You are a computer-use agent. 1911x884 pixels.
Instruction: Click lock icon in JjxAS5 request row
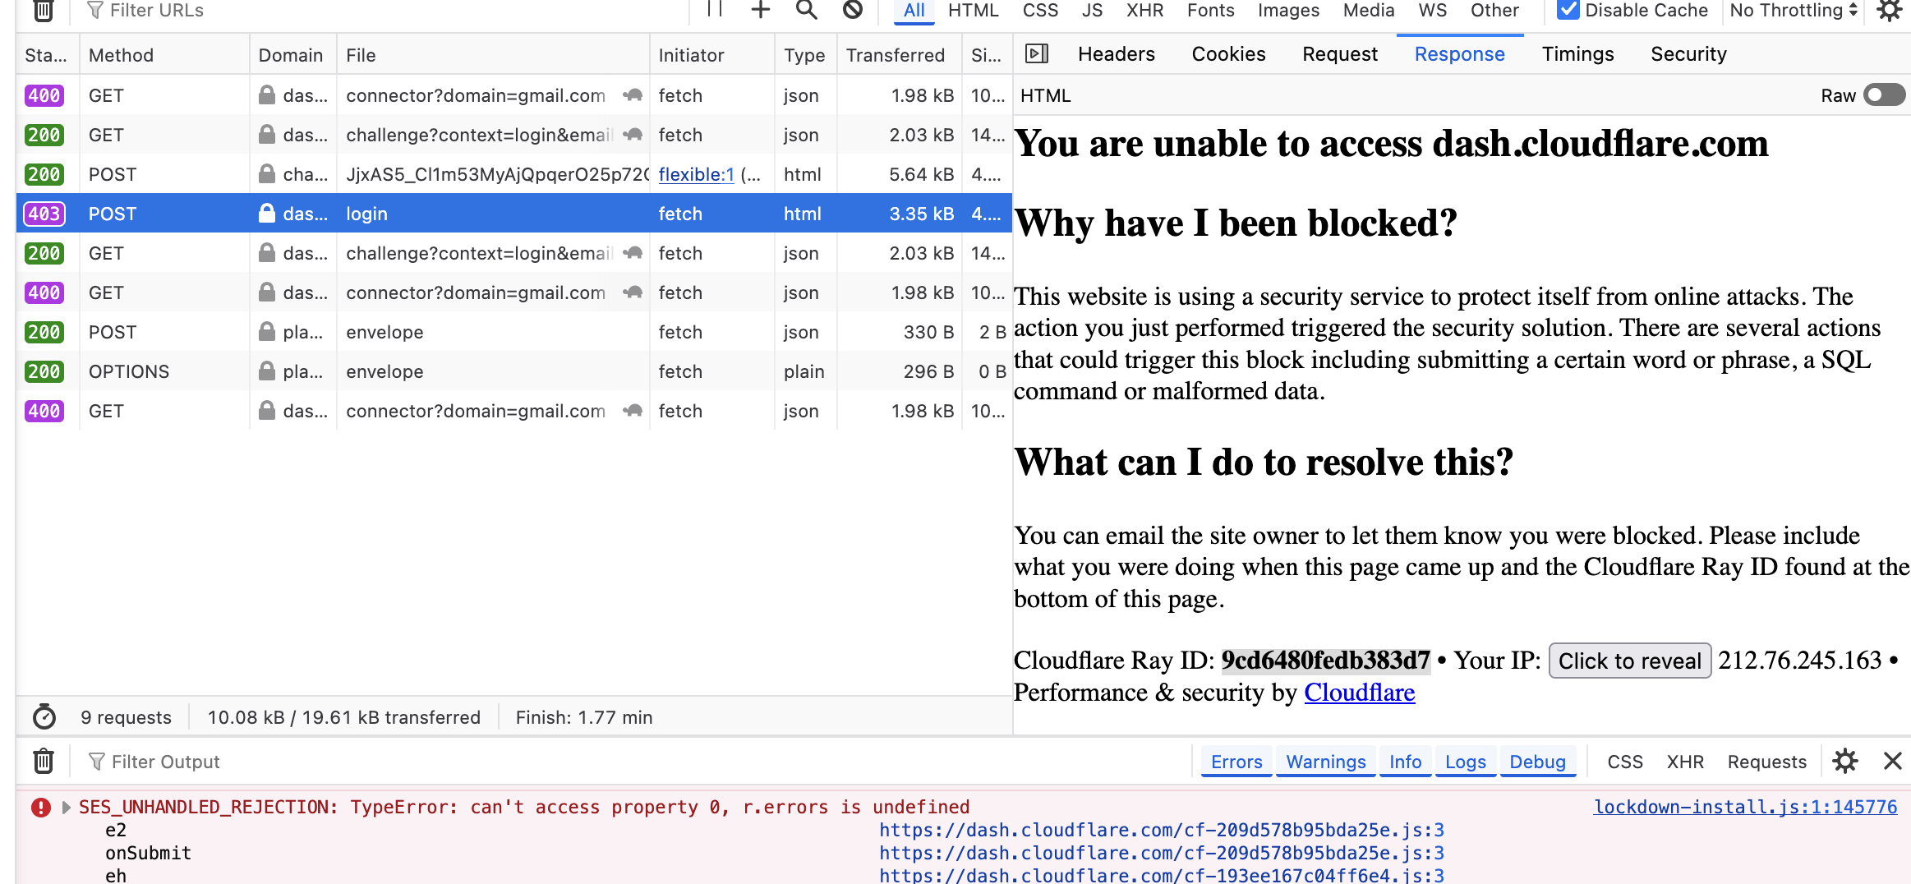[267, 174]
